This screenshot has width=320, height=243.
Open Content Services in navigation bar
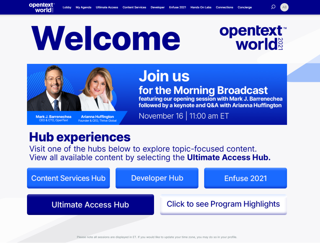(134, 7)
